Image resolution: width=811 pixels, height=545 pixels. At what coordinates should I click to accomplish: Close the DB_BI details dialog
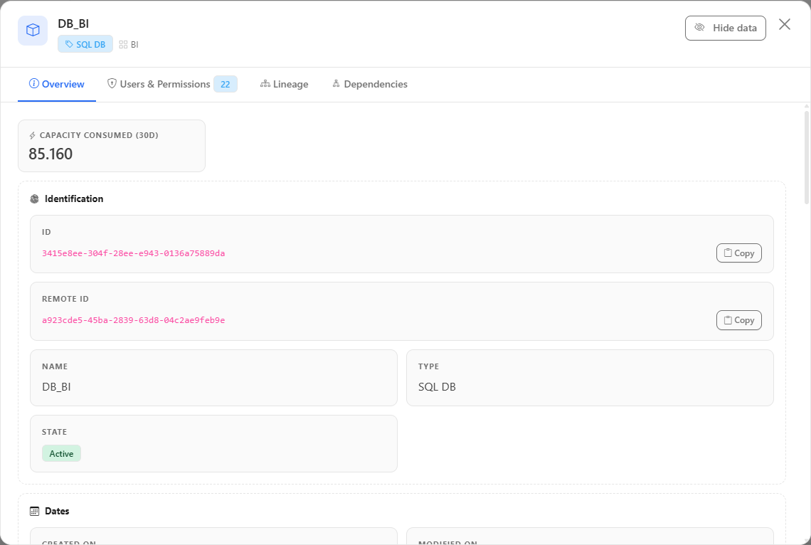coord(785,24)
